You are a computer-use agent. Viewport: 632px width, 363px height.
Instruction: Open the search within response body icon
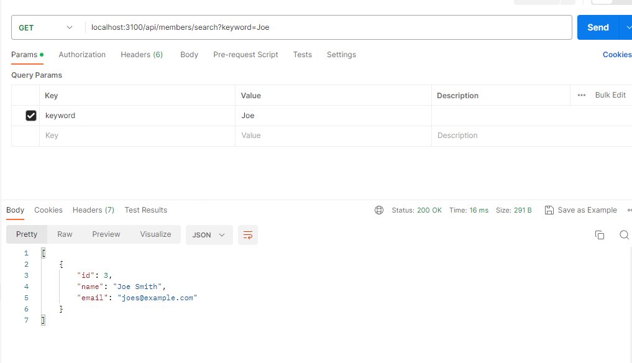pyautogui.click(x=624, y=235)
